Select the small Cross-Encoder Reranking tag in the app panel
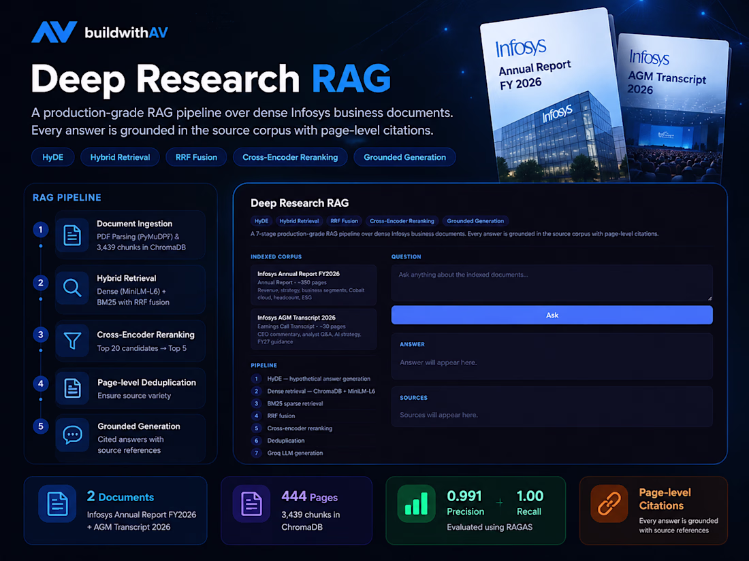 (402, 221)
